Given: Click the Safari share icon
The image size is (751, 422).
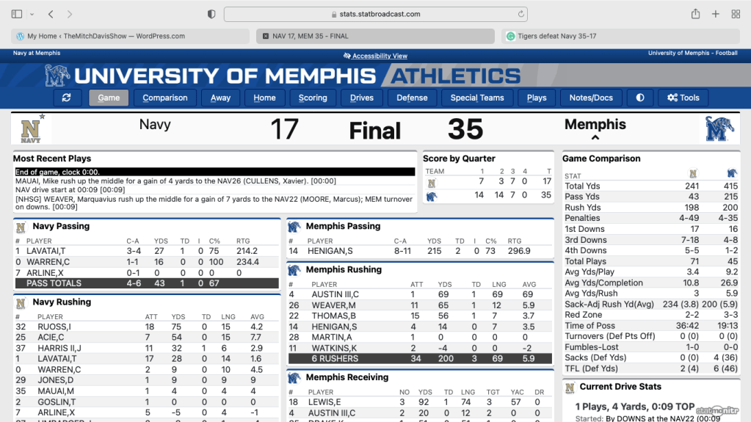Looking at the screenshot, I should pyautogui.click(x=695, y=14).
